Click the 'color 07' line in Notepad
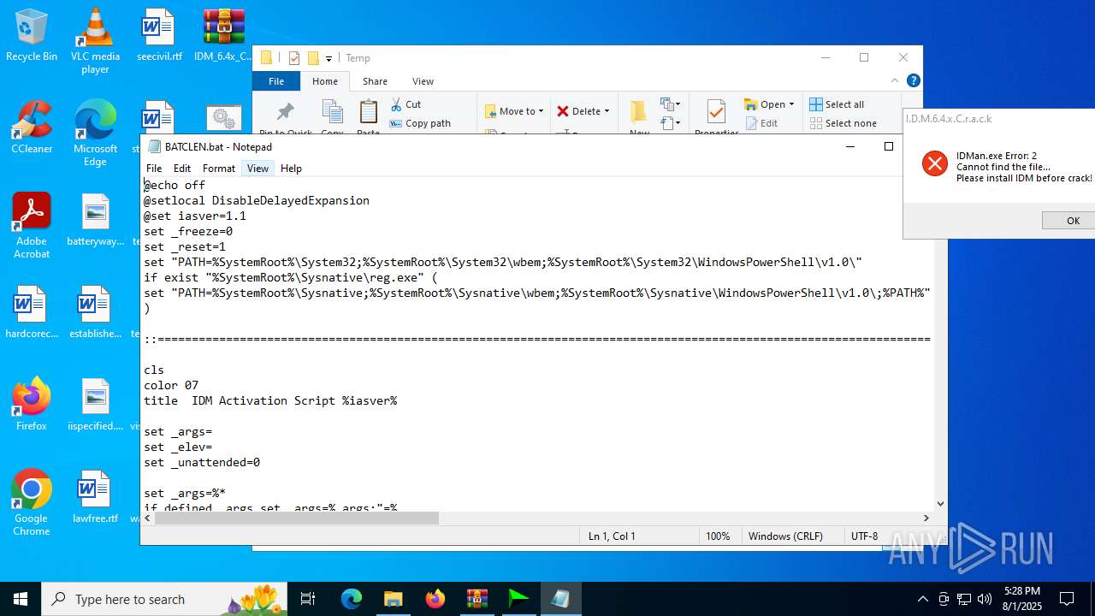 pos(171,385)
